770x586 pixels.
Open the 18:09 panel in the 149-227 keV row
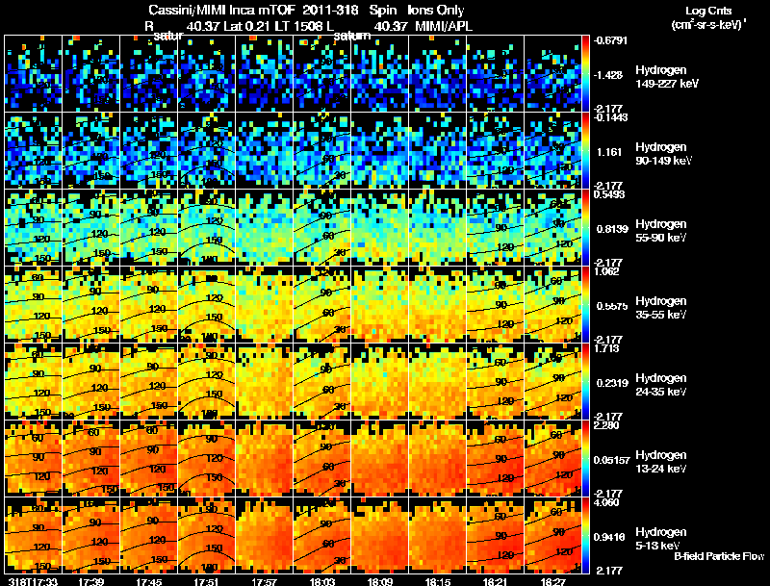(x=380, y=73)
